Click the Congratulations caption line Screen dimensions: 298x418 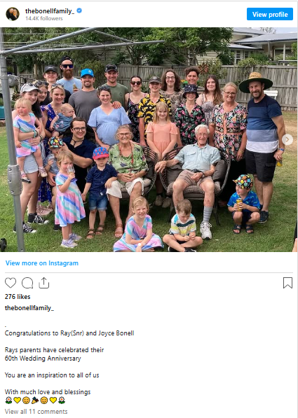point(69,333)
